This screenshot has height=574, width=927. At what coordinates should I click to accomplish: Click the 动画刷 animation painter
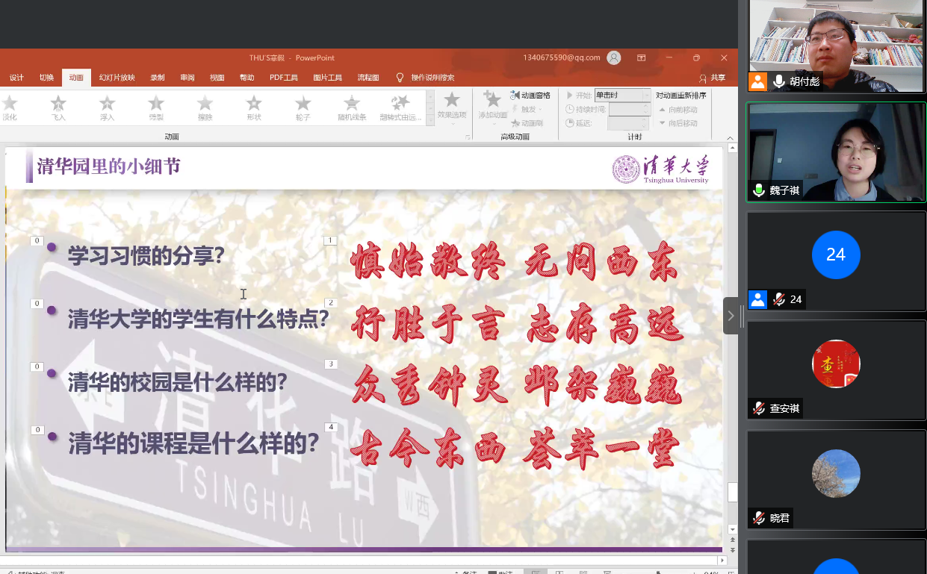[x=527, y=122]
